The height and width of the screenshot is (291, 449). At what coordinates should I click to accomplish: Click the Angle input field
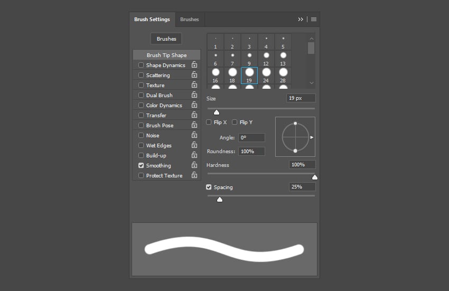pos(251,137)
